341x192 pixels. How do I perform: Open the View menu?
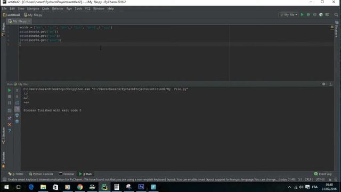[x=21, y=9]
